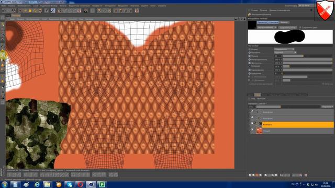335x188 pixels.
Task: Open the folder icon in the taskbar
Action: coord(47,184)
